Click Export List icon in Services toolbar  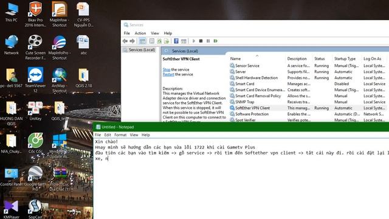pyautogui.click(x=167, y=41)
